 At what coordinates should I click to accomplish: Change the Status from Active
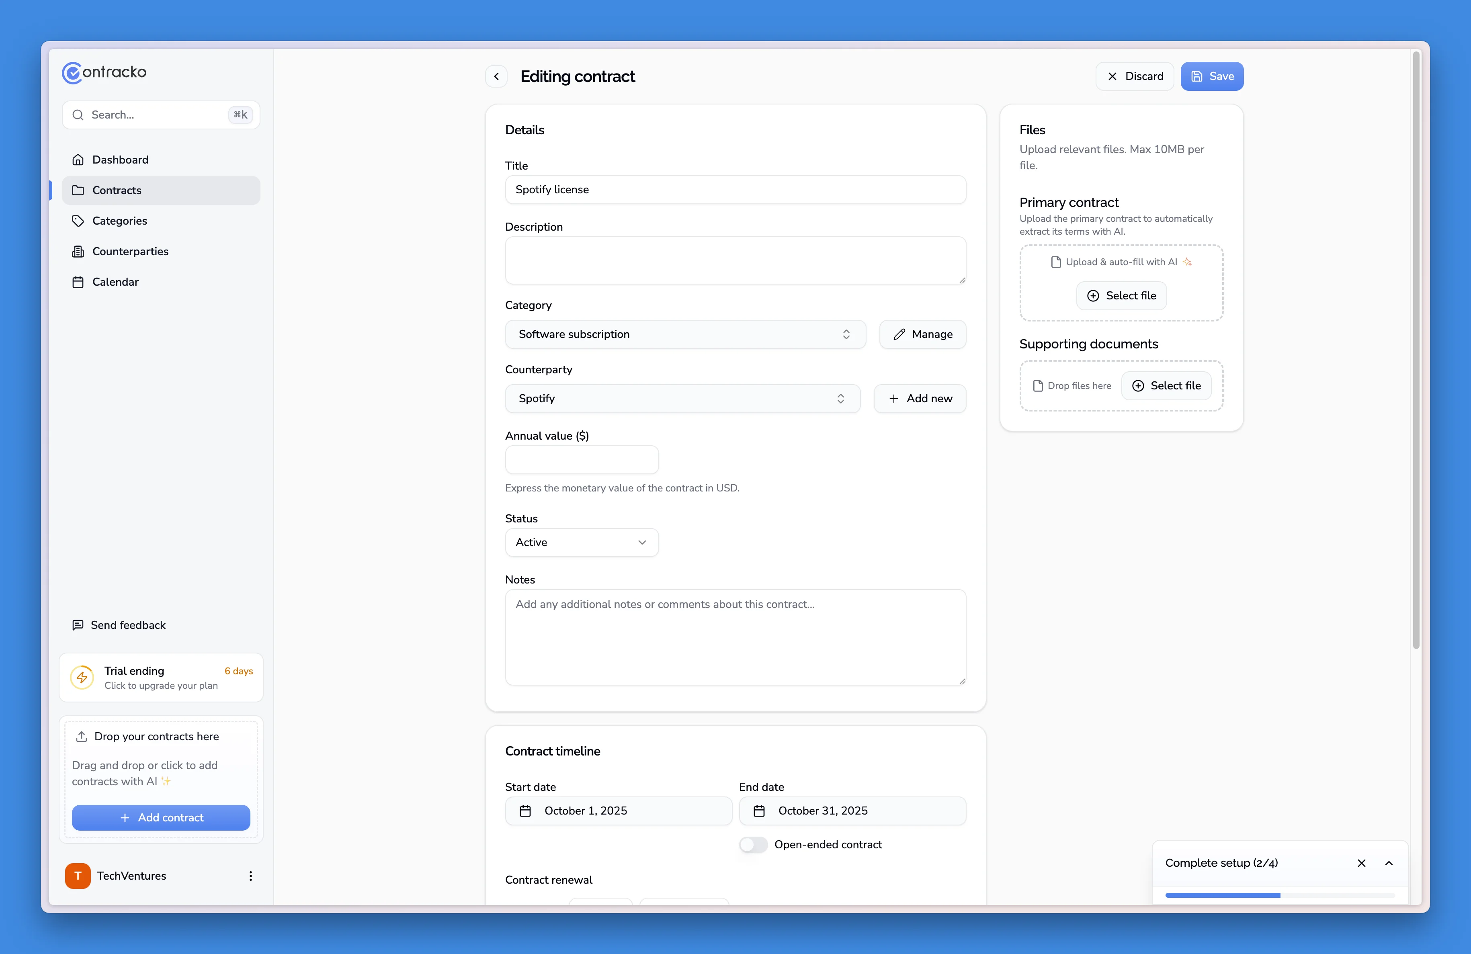click(582, 542)
